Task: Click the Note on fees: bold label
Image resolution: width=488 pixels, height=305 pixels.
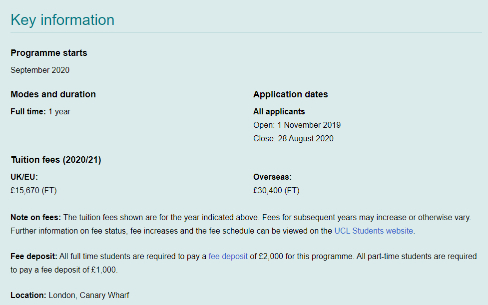Action: 35,218
